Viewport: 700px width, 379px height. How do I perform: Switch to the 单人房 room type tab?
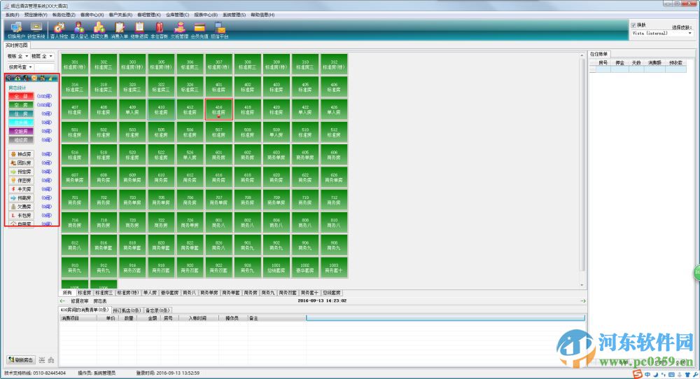[x=150, y=293]
